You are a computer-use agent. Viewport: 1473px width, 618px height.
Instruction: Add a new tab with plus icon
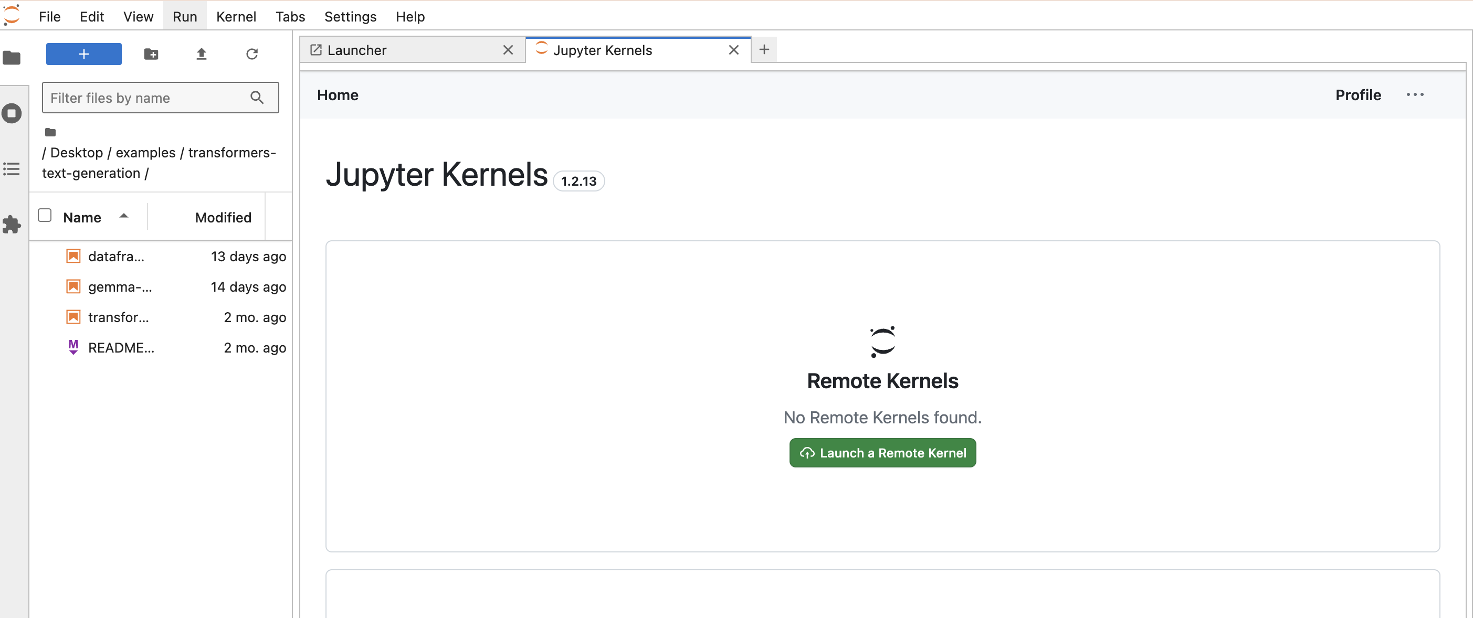point(764,50)
